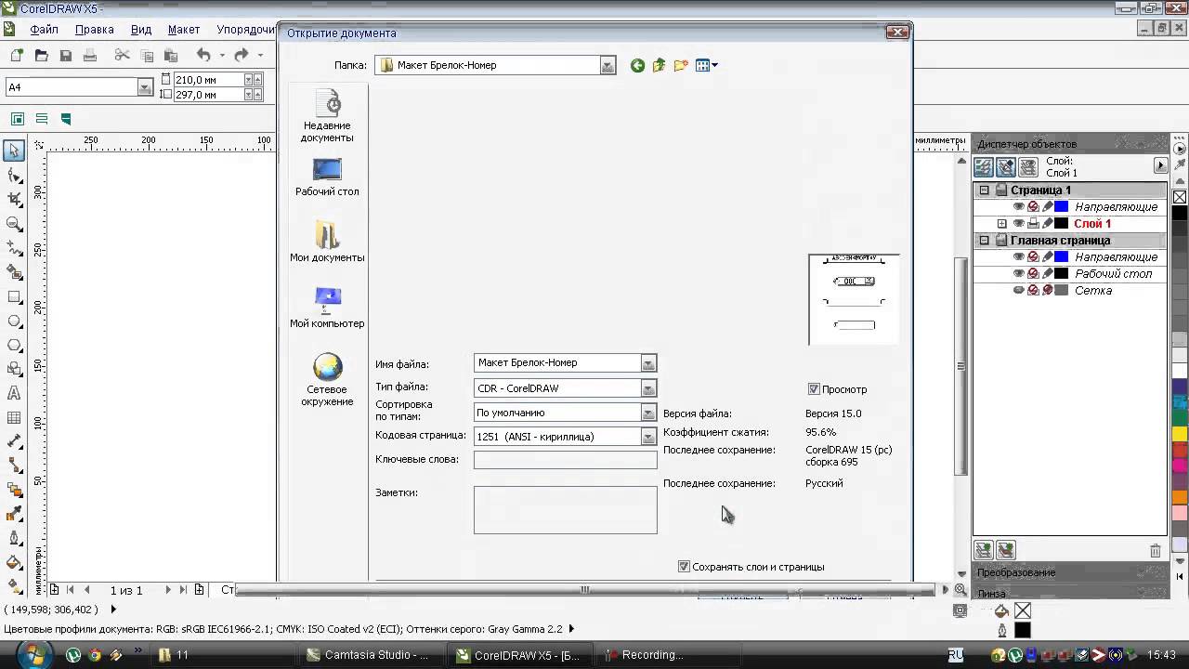Viewport: 1189px width, 669px height.
Task: Click the Ключевые слова input field
Action: pos(565,460)
